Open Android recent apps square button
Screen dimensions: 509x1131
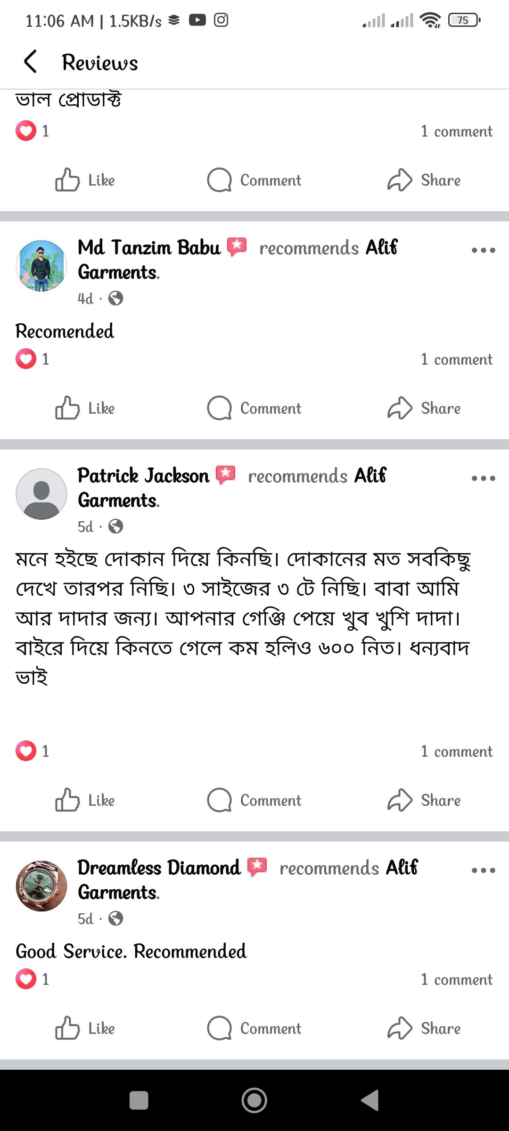pyautogui.click(x=139, y=1100)
